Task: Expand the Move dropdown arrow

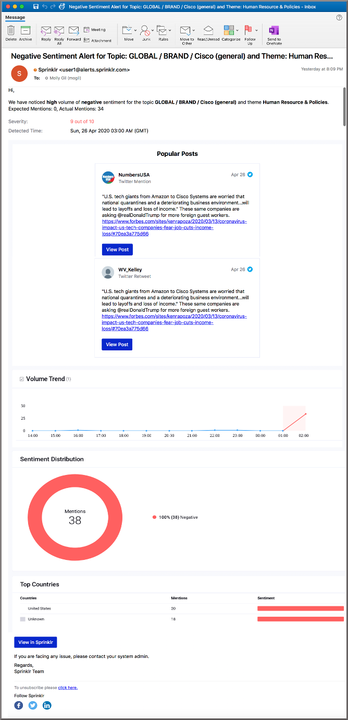Action: click(135, 31)
